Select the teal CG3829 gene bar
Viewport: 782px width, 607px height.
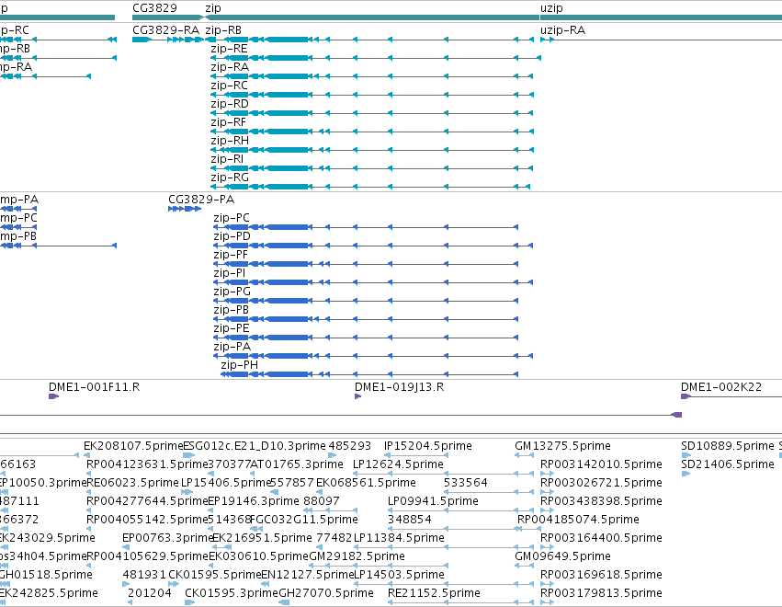pos(168,17)
